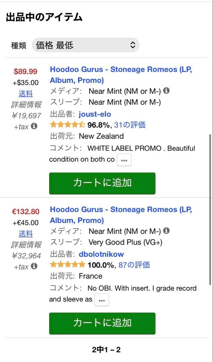
Task: Open seller dbolotnikow's page
Action: pyautogui.click(x=101, y=254)
